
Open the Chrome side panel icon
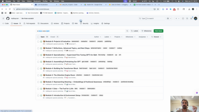tap(184, 9)
